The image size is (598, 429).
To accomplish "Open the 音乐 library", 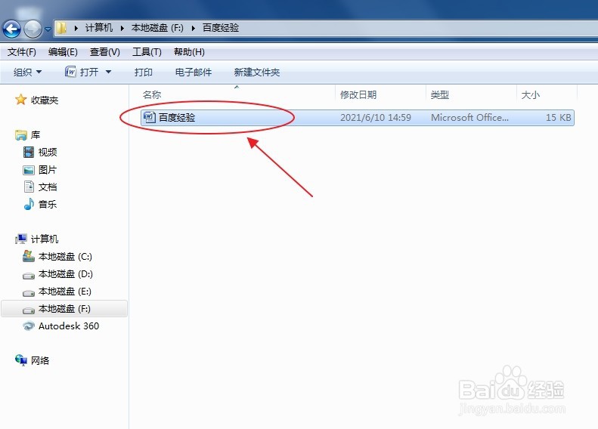I will (x=48, y=204).
